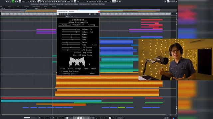Toggle the Write automation (W) toolbar button
Viewport: 213px width, 119px height.
(15, 1)
